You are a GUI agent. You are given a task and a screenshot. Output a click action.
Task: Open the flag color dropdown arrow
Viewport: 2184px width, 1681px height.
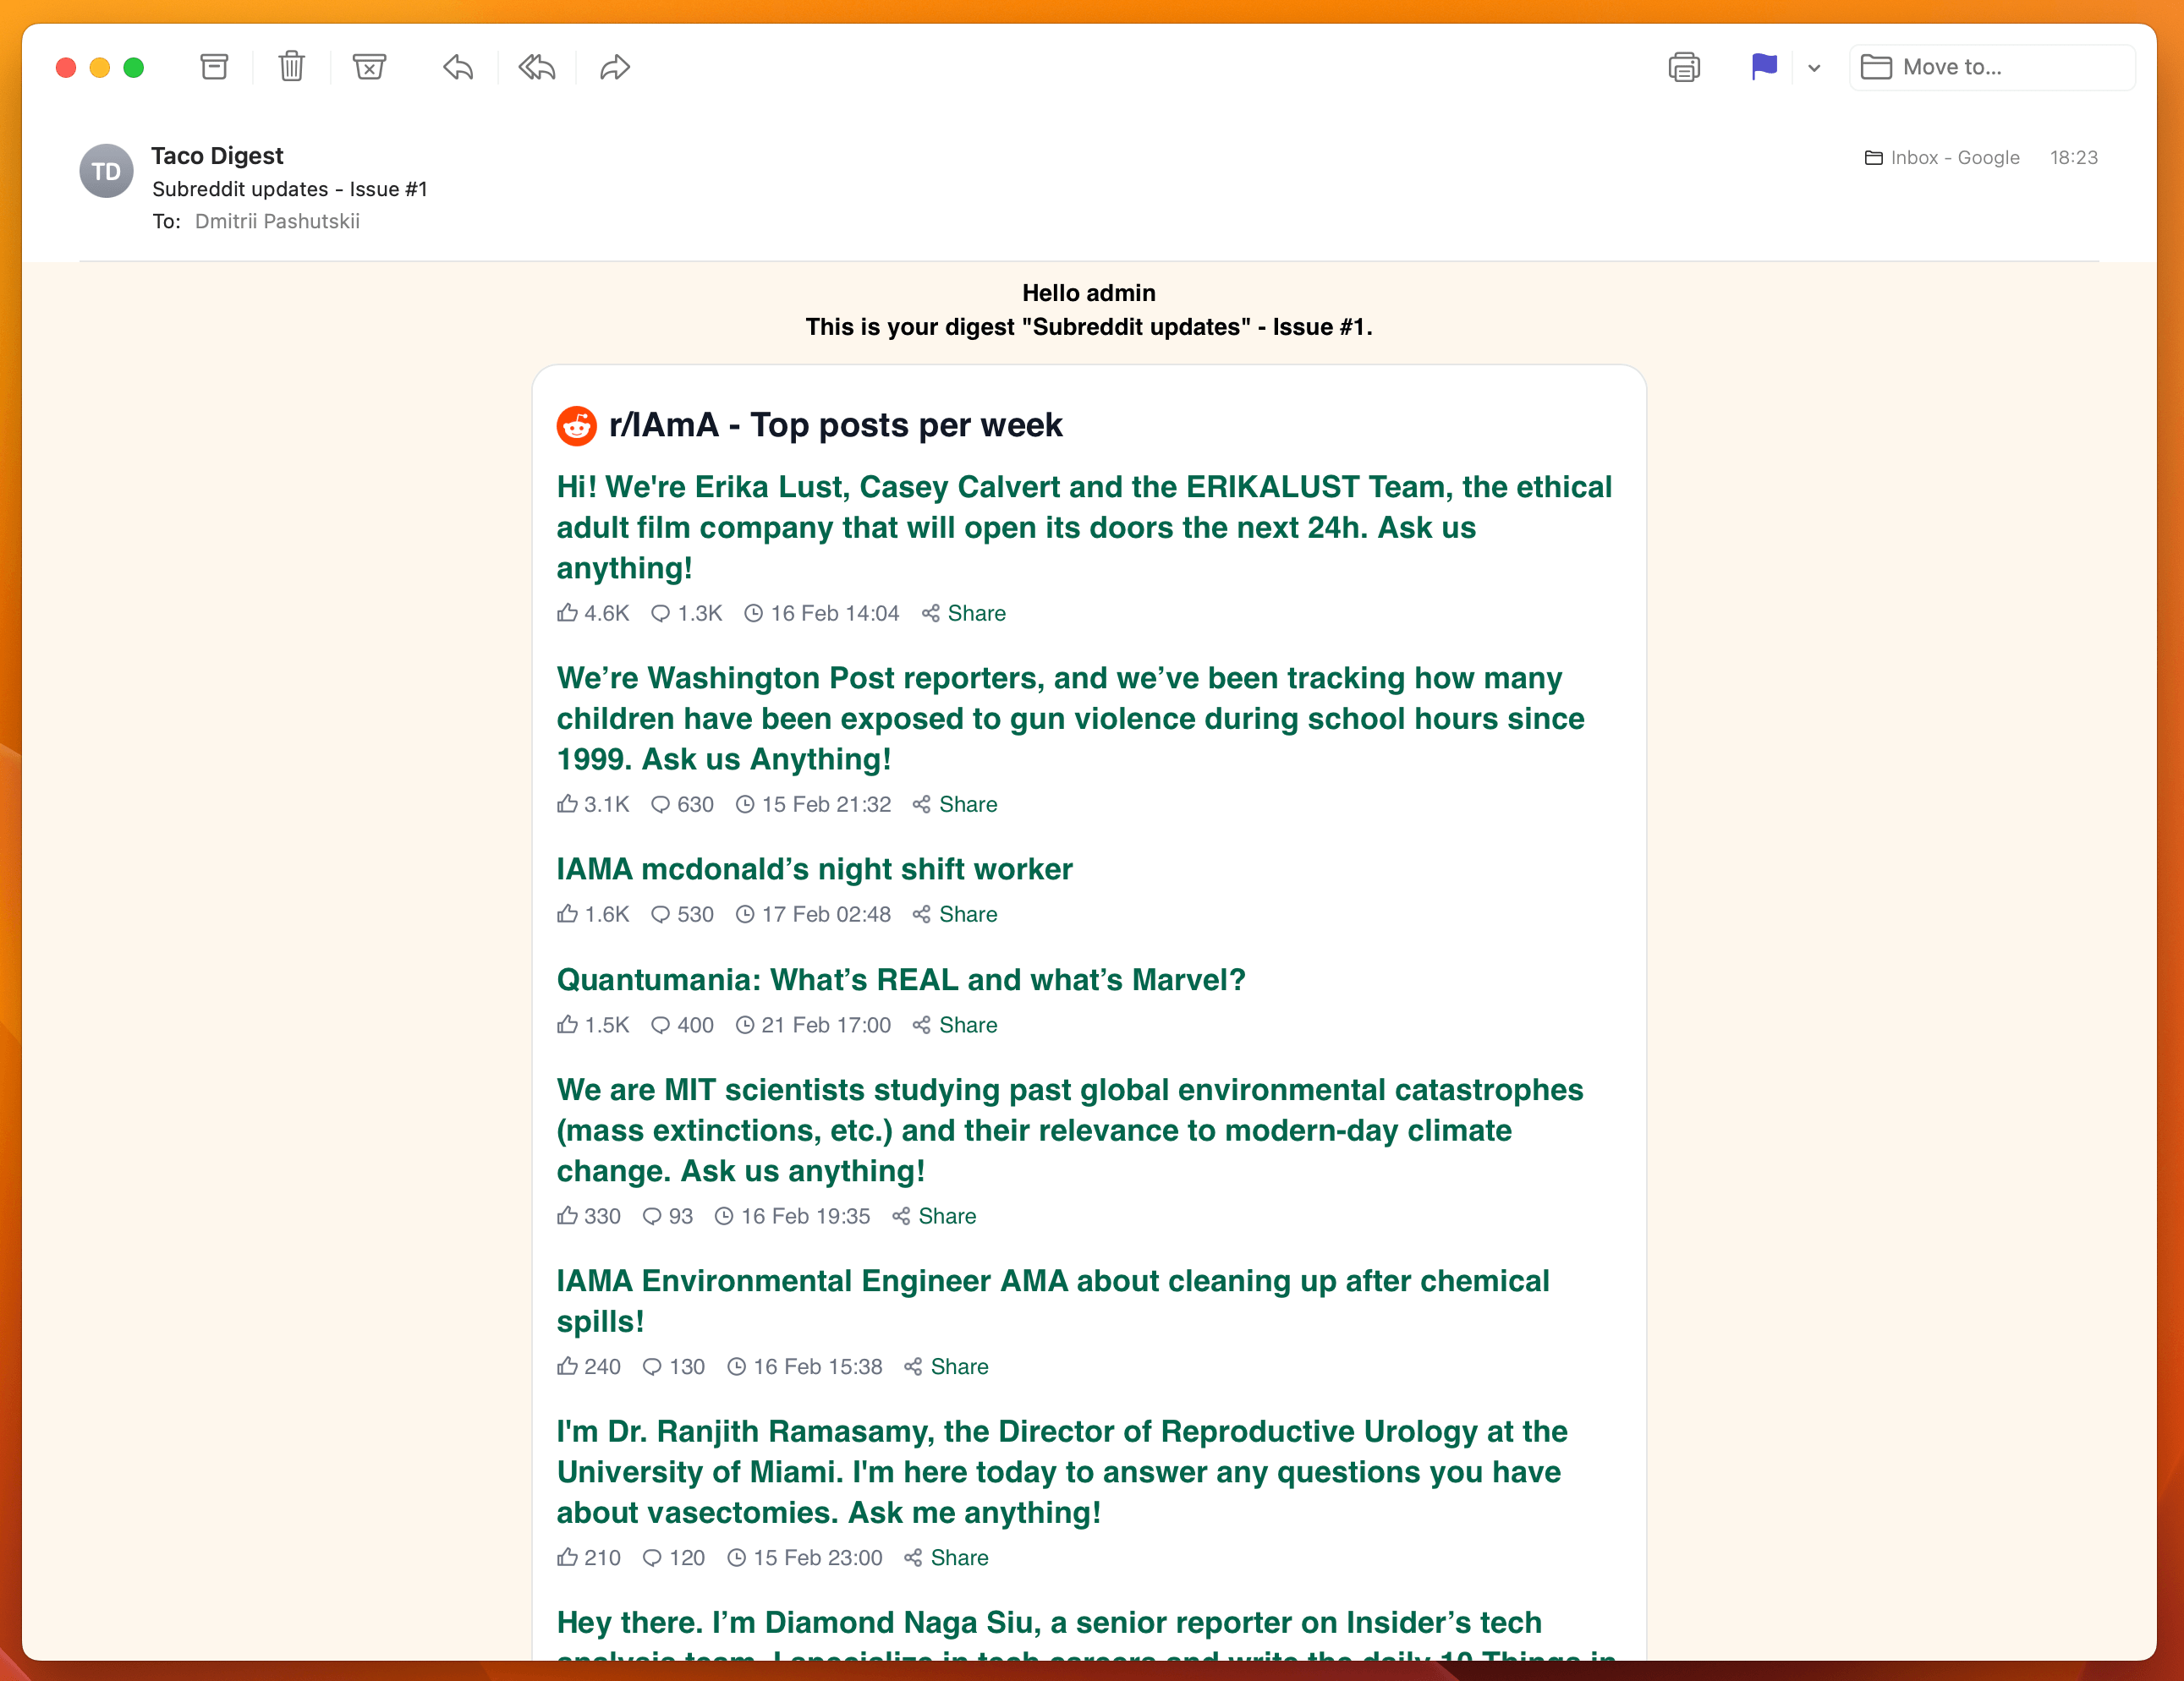1814,68
